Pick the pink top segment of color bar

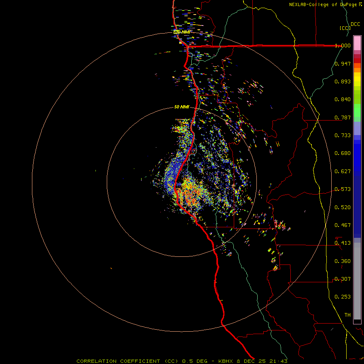[x=357, y=43]
